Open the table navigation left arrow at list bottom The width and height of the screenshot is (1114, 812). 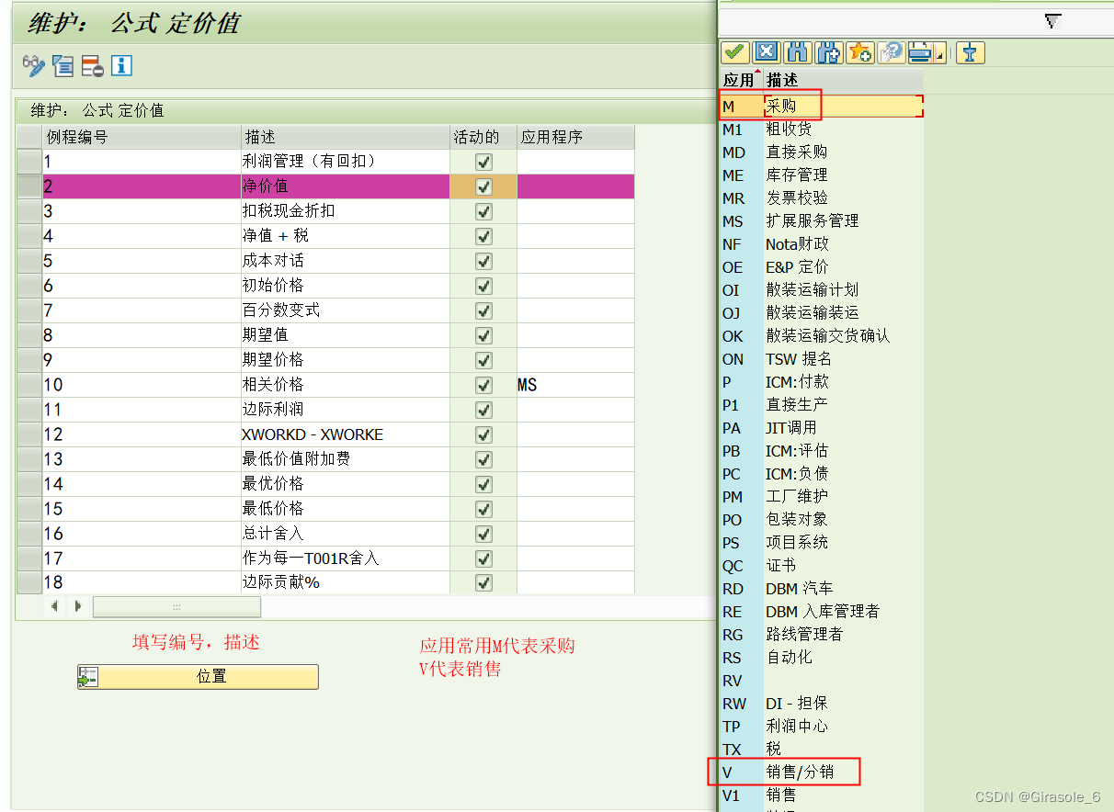(x=54, y=606)
